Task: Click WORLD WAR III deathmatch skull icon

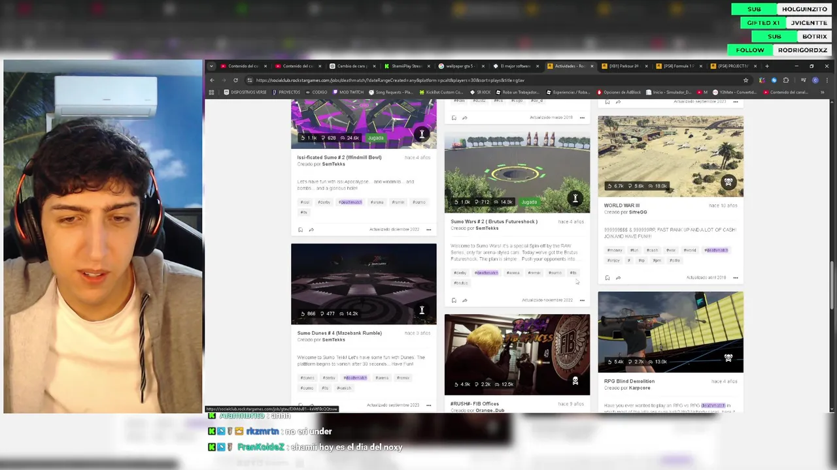Action: (728, 183)
